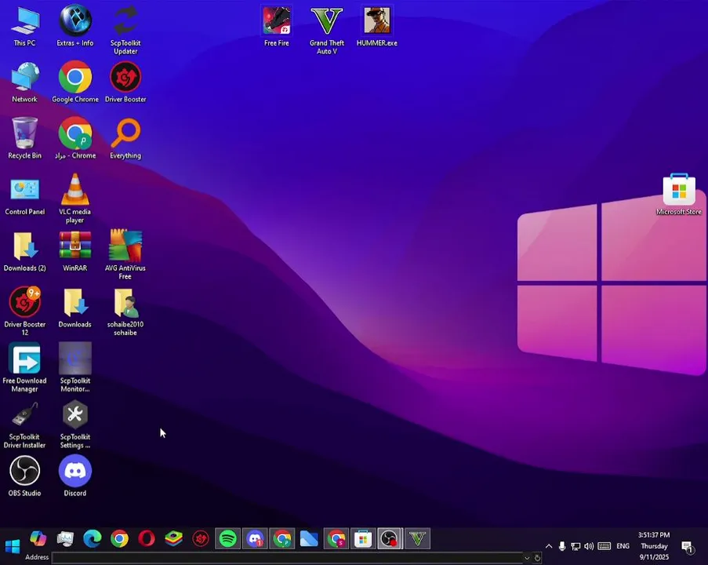This screenshot has width=708, height=565.
Task: Select the Downloads folder icon
Action: 75,308
